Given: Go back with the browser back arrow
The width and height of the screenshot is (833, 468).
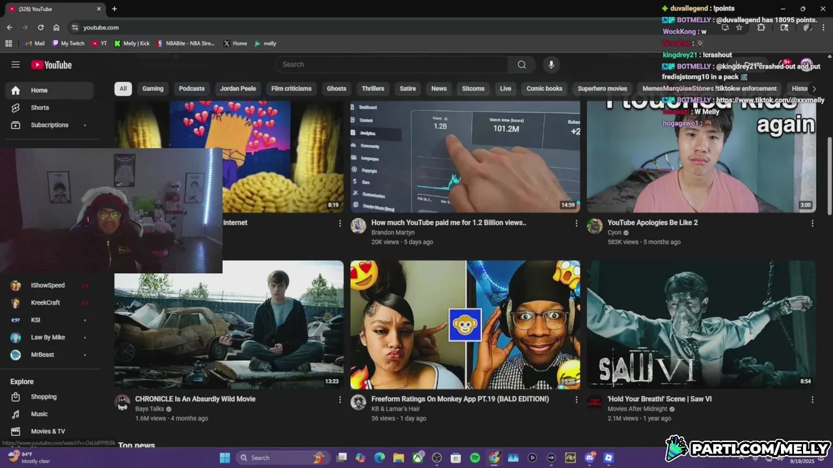Looking at the screenshot, I should [9, 27].
